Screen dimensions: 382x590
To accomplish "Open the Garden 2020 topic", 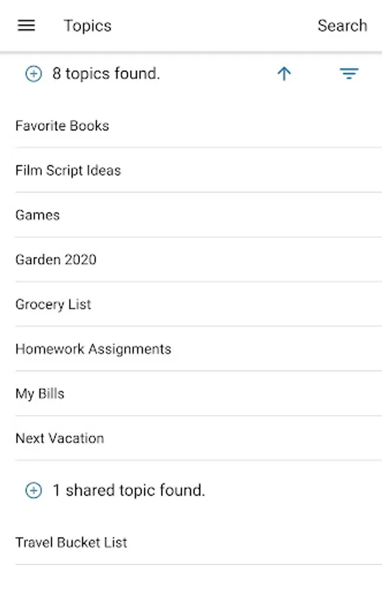I will tap(56, 259).
